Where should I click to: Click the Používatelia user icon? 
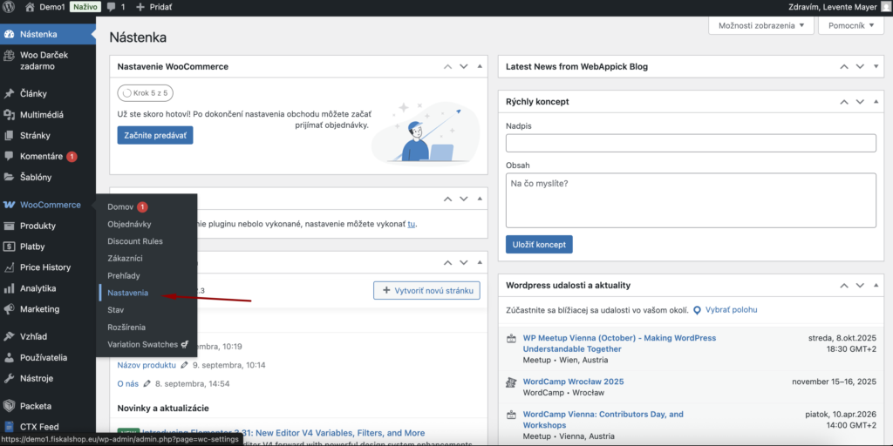tap(9, 357)
